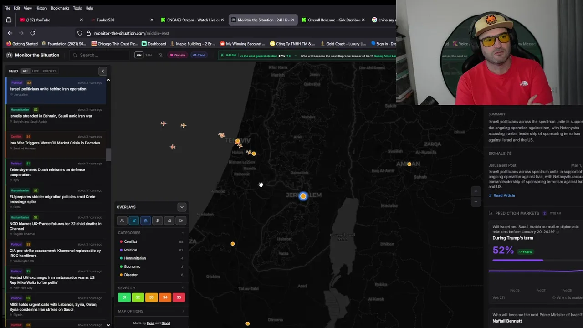Open the Kalshi ticker logo
The image size is (583, 328).
coord(228,55)
